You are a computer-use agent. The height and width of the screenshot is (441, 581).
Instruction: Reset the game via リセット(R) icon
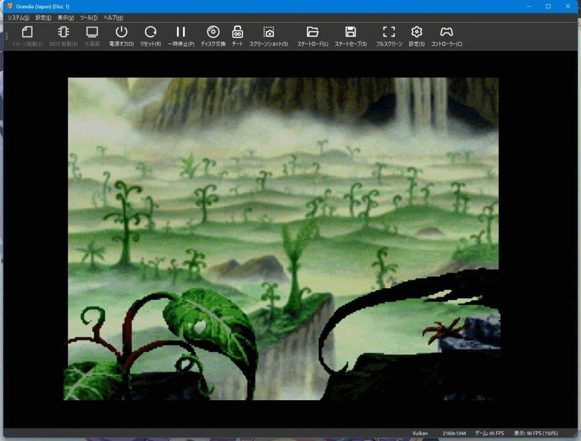click(x=150, y=36)
